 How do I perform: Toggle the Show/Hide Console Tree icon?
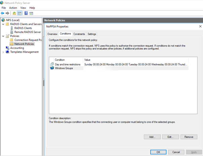[19, 13]
